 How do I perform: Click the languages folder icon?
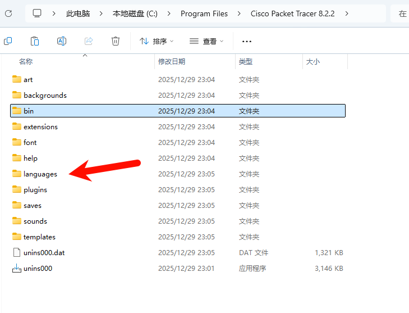point(17,174)
